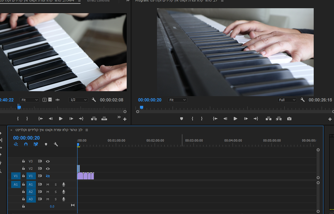
Task: Go to Out point in Program monitor
Action: pos(256,119)
